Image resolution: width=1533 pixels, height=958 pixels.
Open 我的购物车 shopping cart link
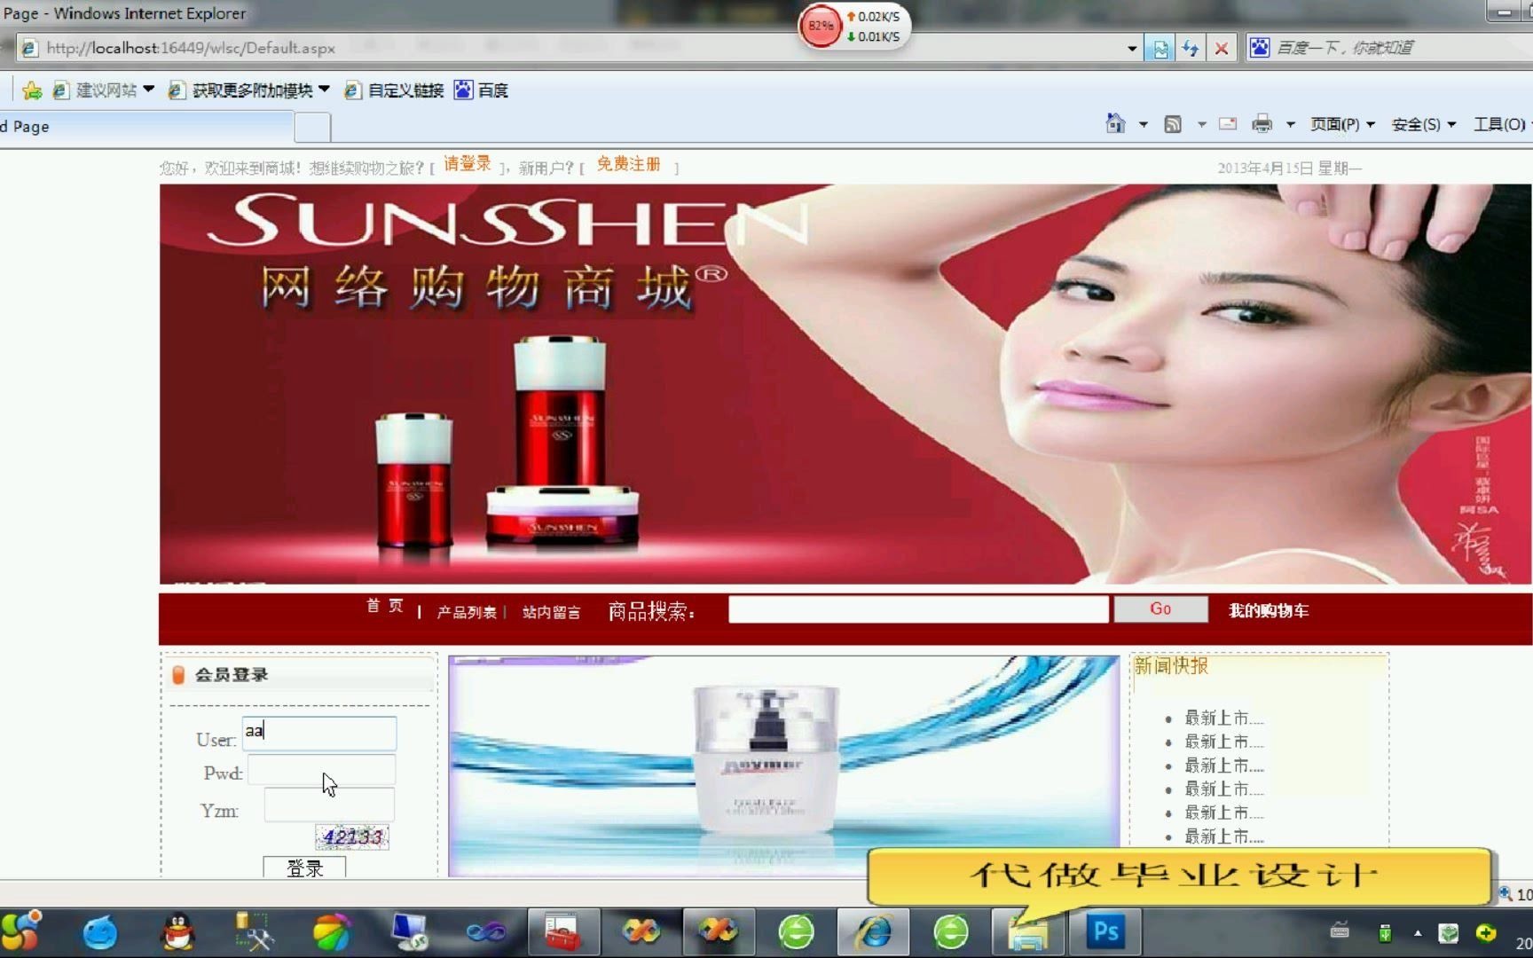pyautogui.click(x=1268, y=610)
